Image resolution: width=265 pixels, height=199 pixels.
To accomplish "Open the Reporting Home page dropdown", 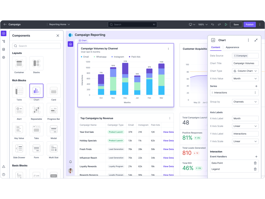I will (x=60, y=25).
